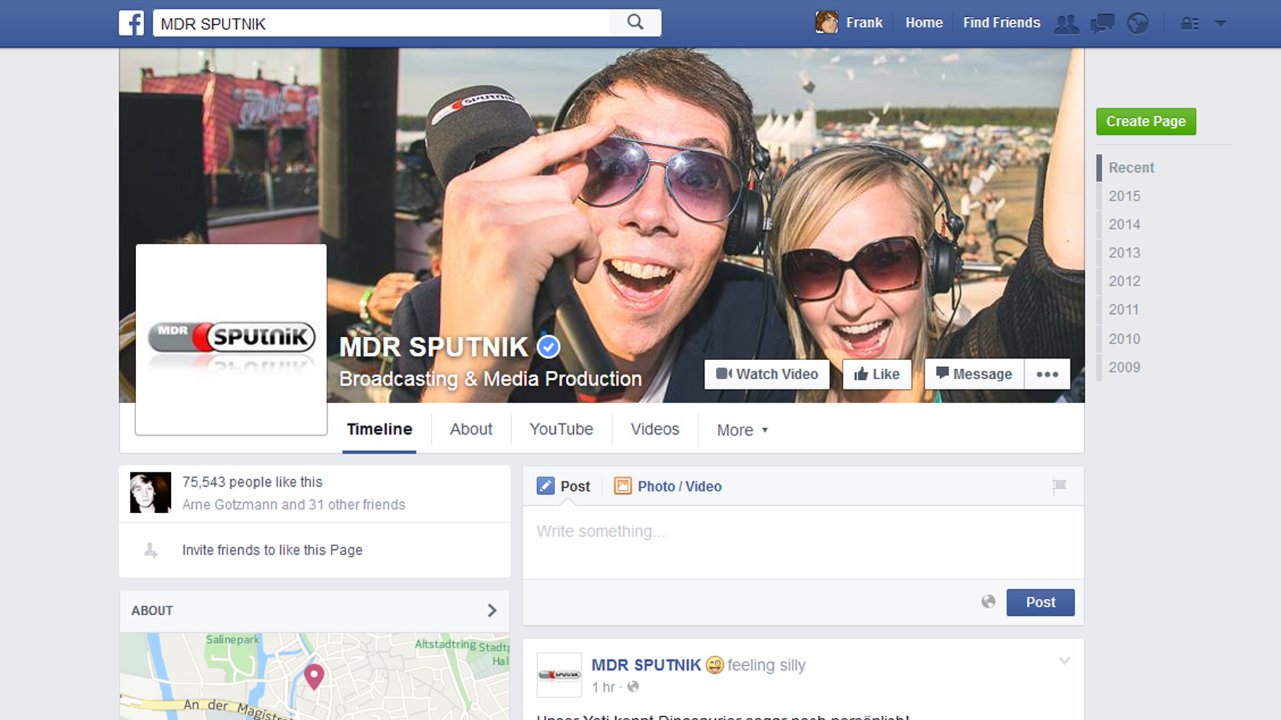The image size is (1281, 720).
Task: Open the post options chevron
Action: [1064, 661]
